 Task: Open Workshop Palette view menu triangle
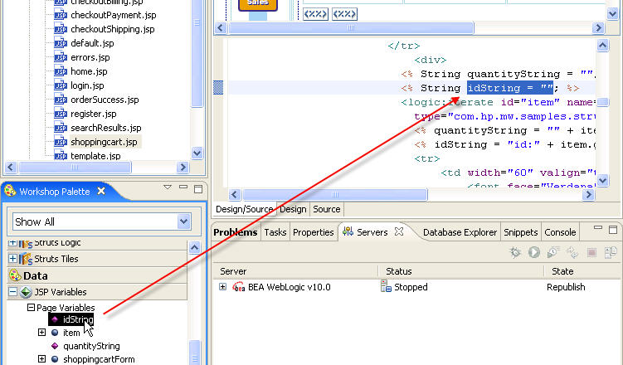click(x=168, y=187)
